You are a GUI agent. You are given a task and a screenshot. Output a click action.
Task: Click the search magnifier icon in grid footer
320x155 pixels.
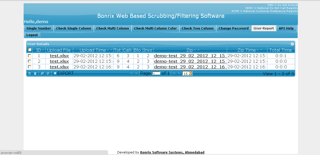click(42, 73)
